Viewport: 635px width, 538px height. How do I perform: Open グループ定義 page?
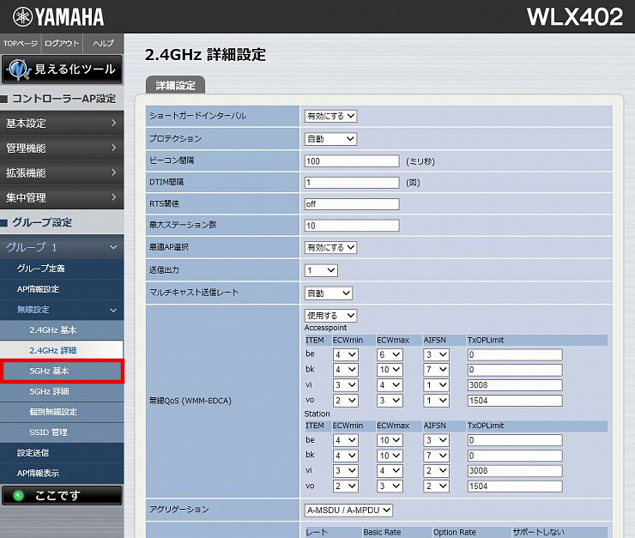pos(62,269)
